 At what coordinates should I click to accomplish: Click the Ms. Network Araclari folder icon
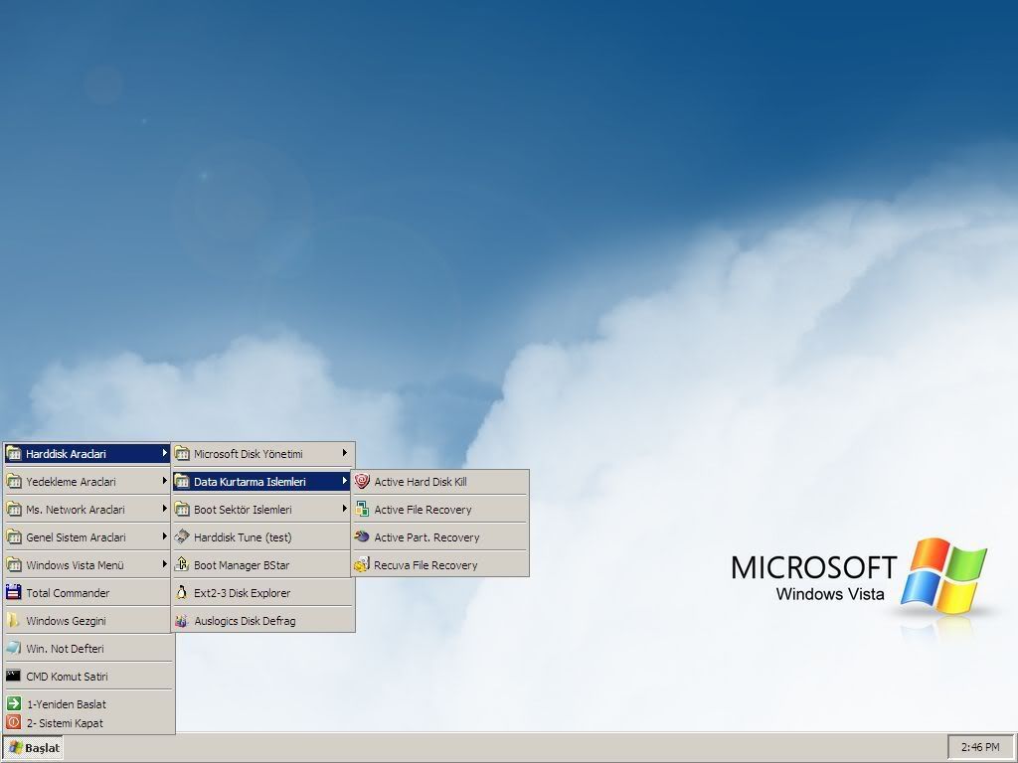(14, 510)
